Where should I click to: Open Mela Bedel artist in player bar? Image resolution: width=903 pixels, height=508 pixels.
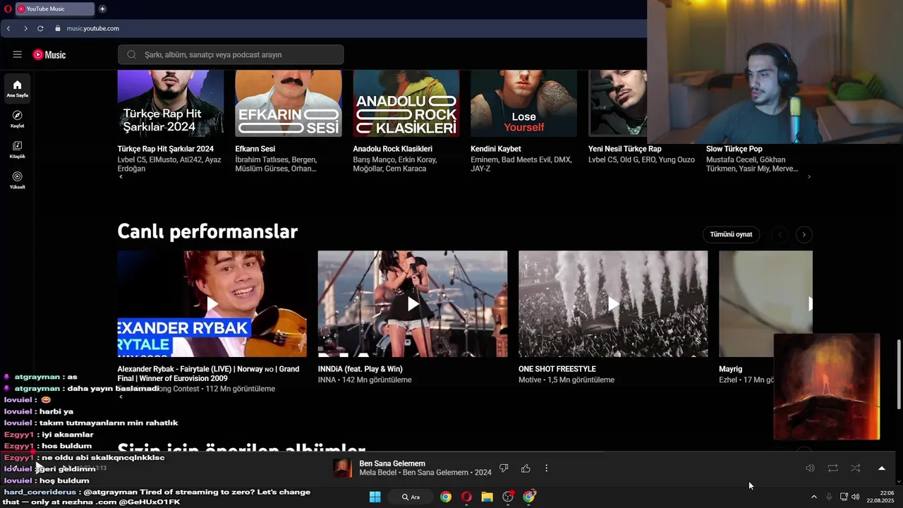pos(379,473)
